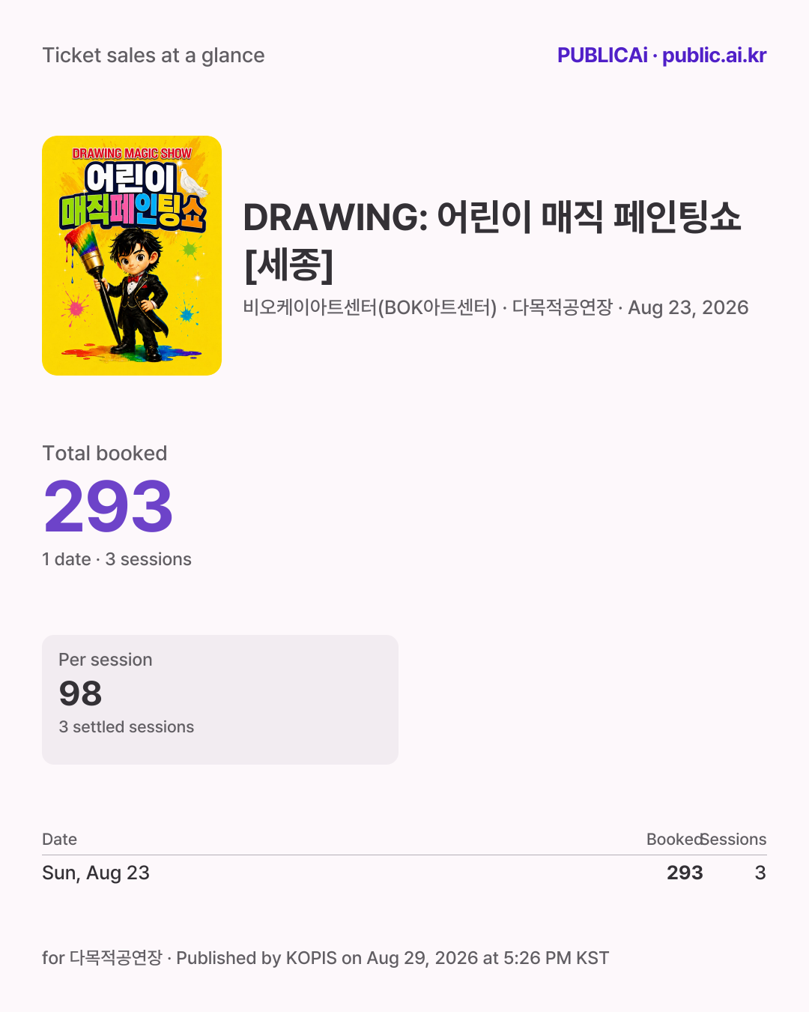Click the 98 per-session value

80,693
